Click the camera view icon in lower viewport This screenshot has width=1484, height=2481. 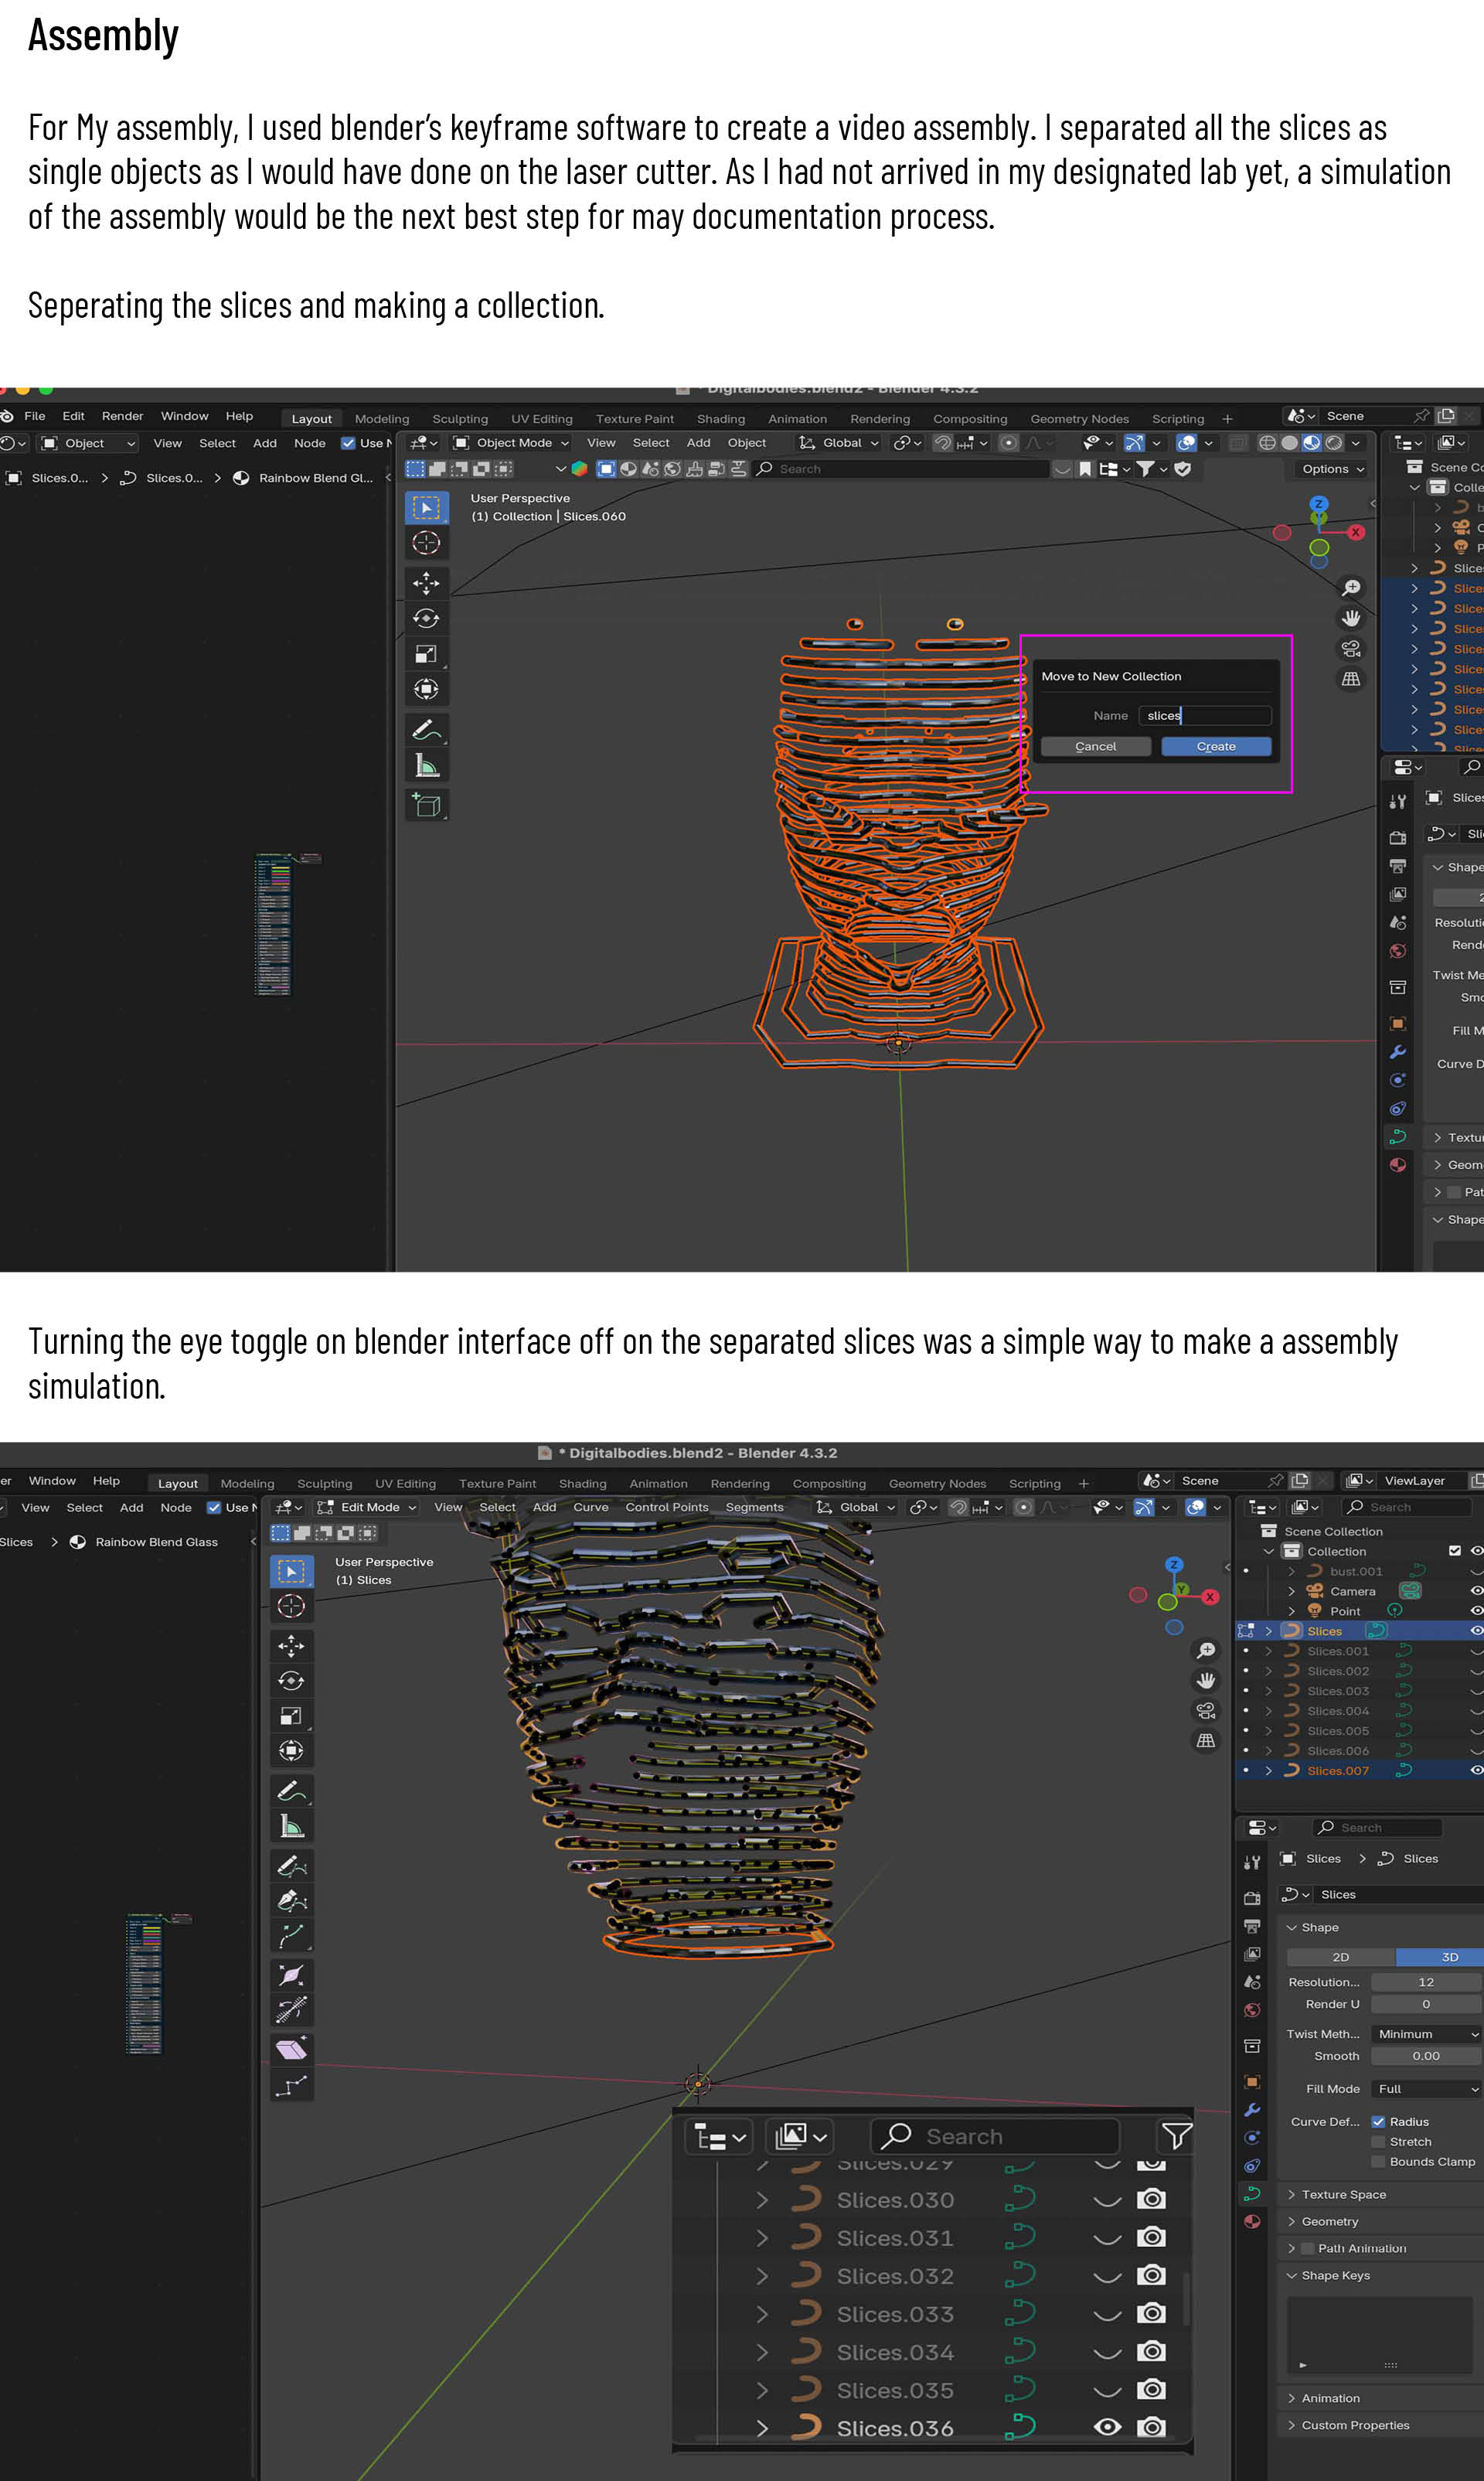pos(1206,1710)
